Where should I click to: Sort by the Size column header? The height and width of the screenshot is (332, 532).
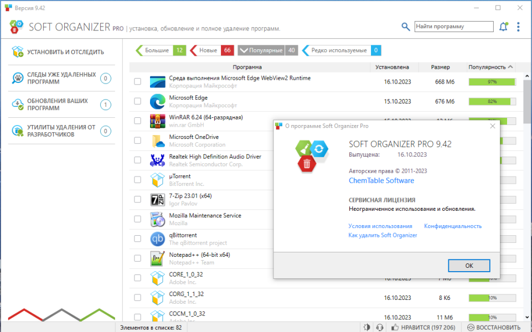[x=441, y=67]
